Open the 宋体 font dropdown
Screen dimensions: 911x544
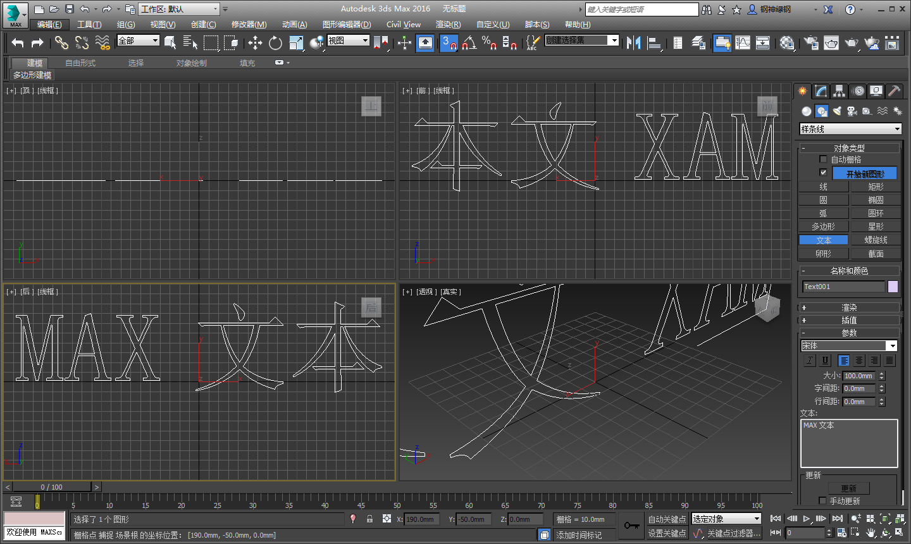[891, 345]
